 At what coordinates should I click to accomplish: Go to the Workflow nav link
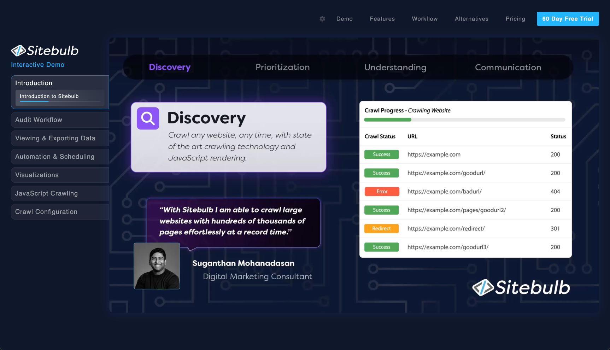[x=424, y=19]
